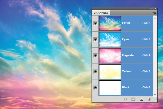Select the CMYK channel thumbnail
Screen dimensions: 163x109
(110, 23)
